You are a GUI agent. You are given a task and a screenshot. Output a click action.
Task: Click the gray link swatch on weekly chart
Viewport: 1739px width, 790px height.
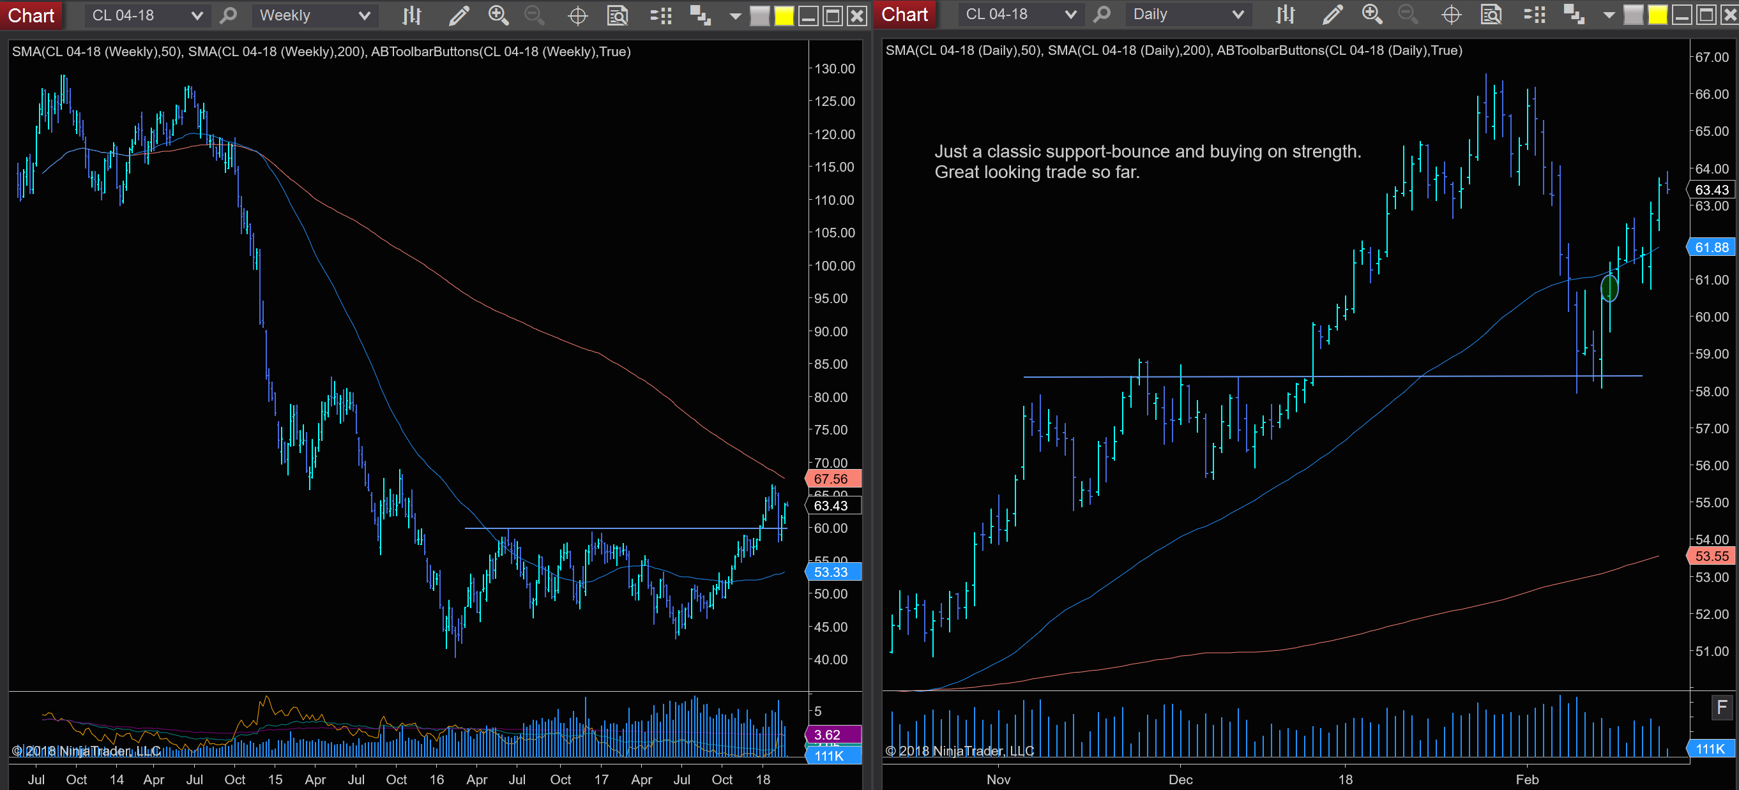[x=759, y=16]
